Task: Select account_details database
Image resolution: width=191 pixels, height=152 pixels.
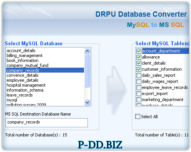Action: coord(45,51)
